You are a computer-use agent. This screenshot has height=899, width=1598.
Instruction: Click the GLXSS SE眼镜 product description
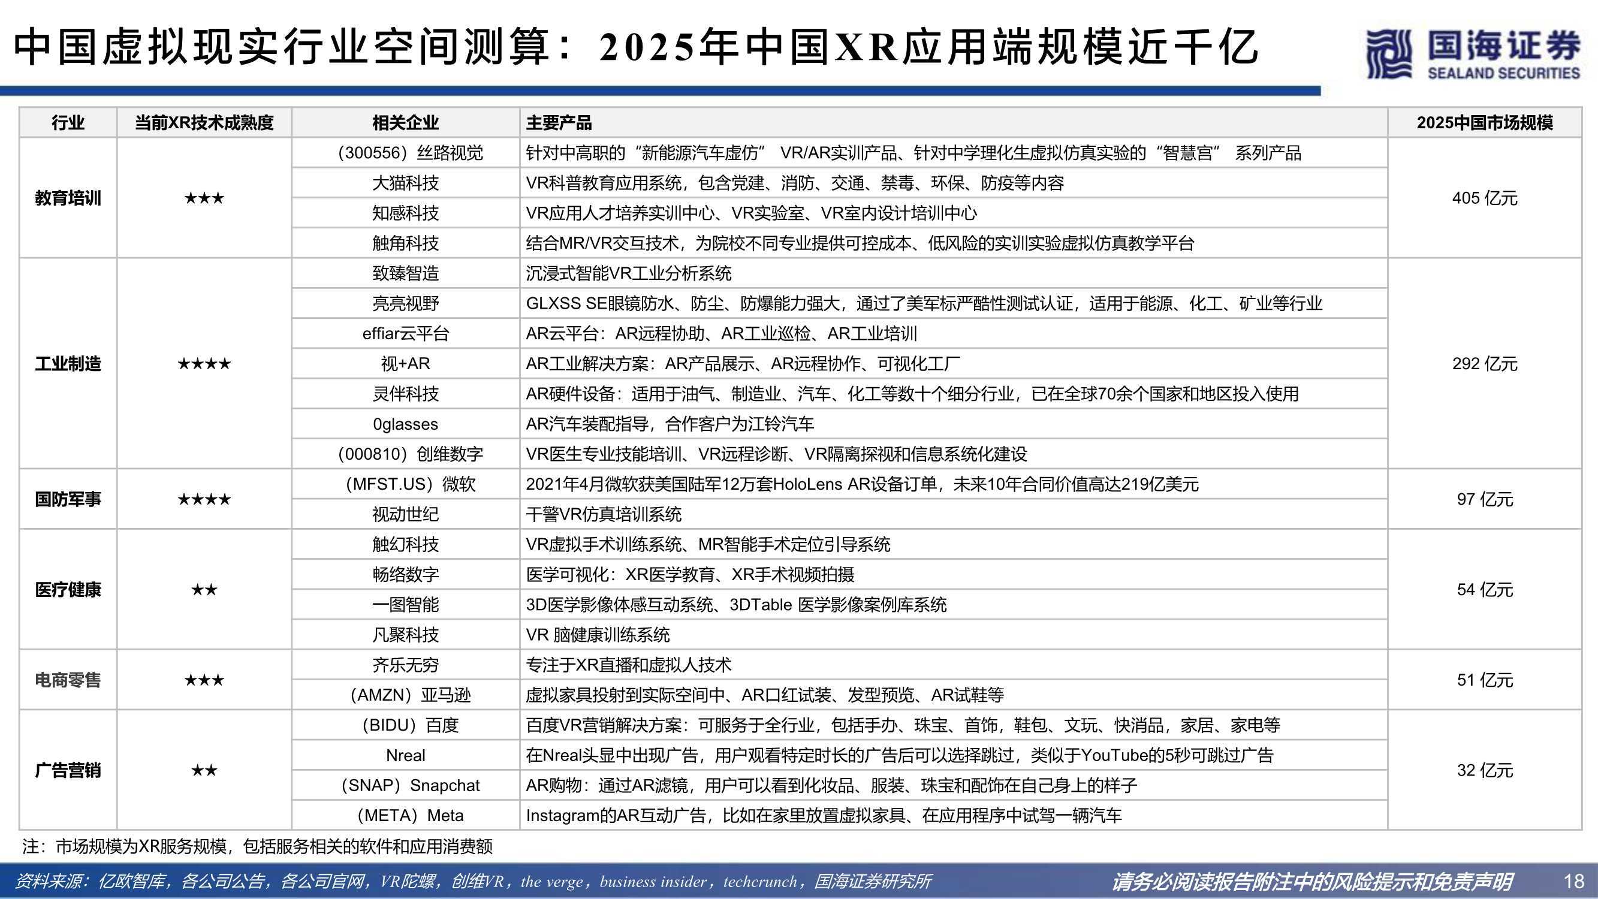click(x=954, y=303)
